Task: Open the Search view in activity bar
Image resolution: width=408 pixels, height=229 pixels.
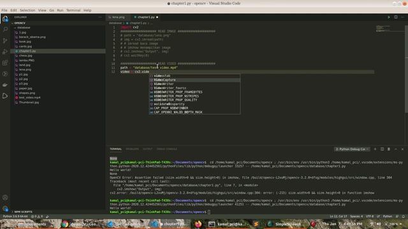Action: 5,29
